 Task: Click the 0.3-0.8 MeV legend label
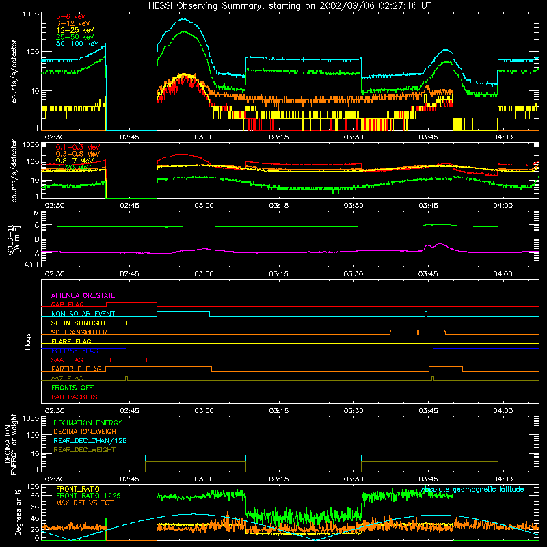click(78, 154)
